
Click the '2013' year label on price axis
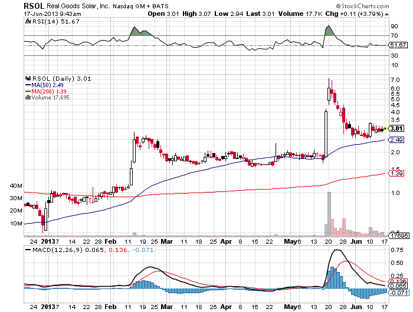(x=48, y=241)
